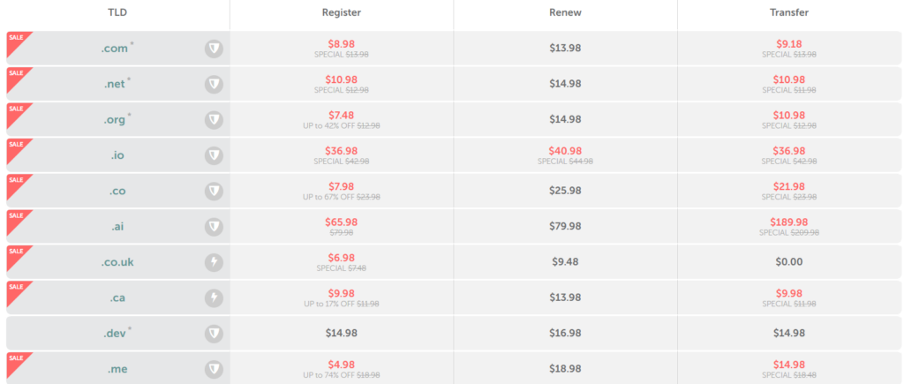Click the $40.98 .io renew price

pyautogui.click(x=565, y=151)
